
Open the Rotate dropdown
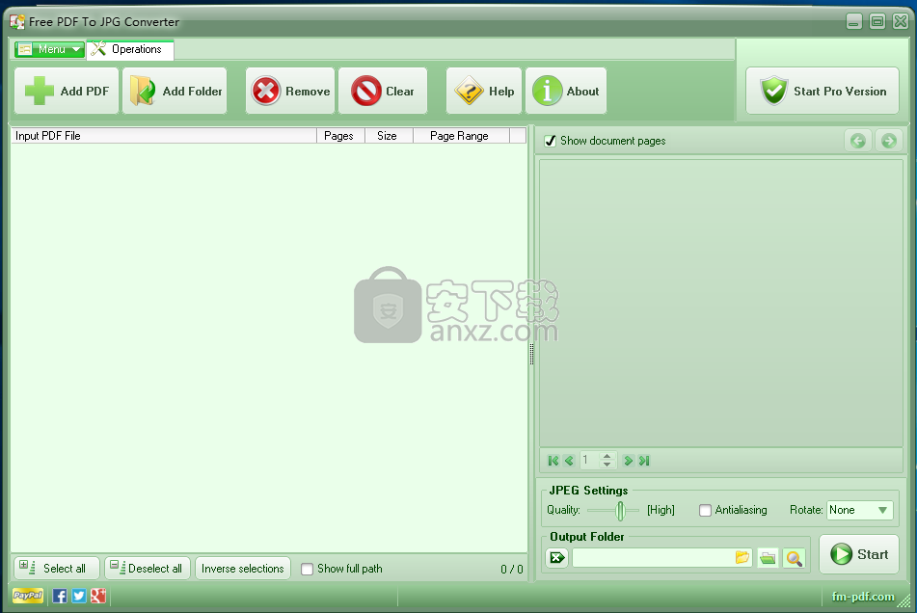[x=859, y=510]
